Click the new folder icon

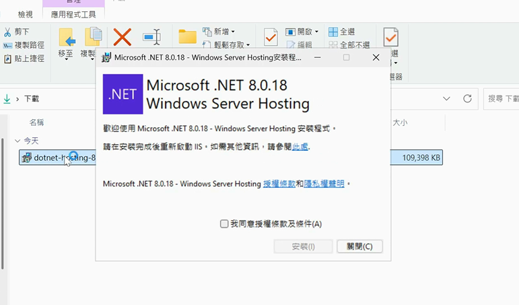tap(187, 36)
